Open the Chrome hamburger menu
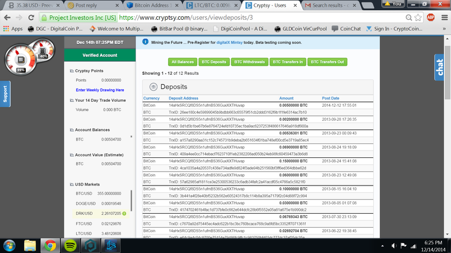 [x=444, y=17]
